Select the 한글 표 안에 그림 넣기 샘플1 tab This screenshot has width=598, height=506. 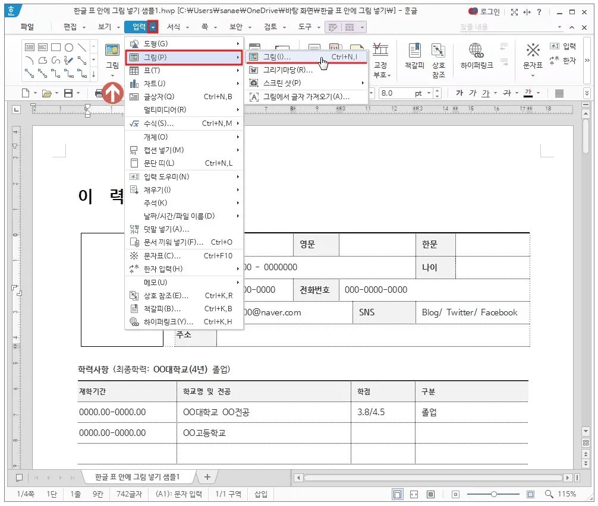click(137, 477)
